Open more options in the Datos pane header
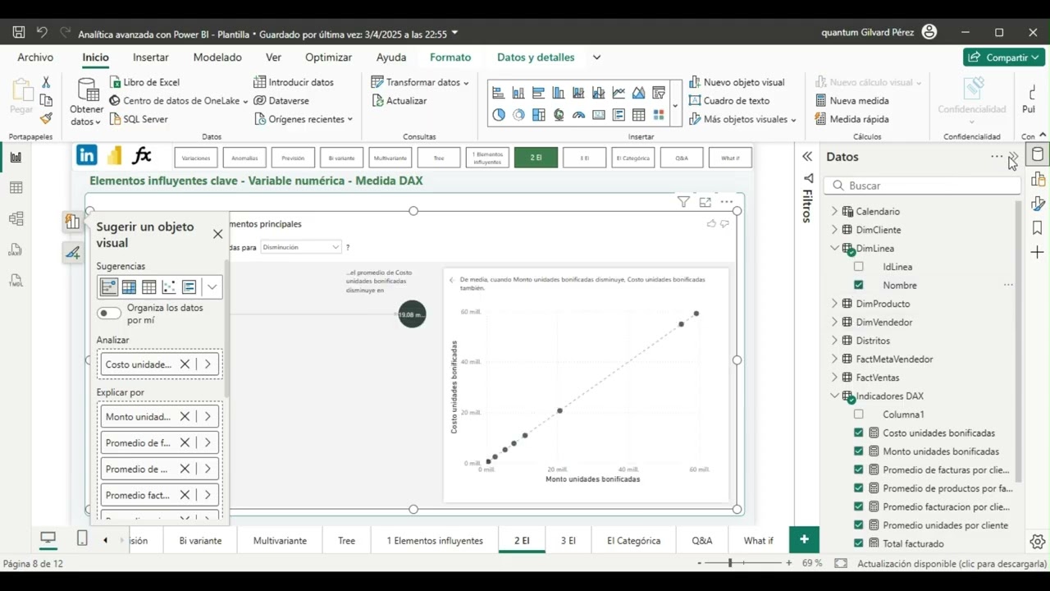 pos(997,157)
